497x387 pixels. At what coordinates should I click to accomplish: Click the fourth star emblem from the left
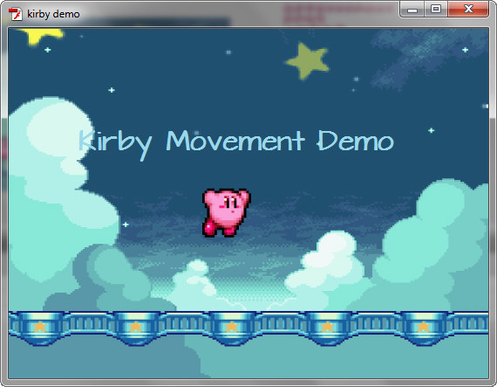(327, 327)
